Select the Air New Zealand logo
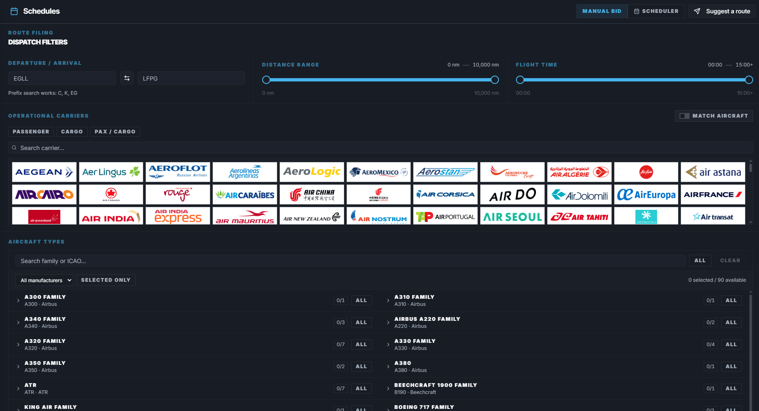The width and height of the screenshot is (759, 411). click(x=312, y=216)
